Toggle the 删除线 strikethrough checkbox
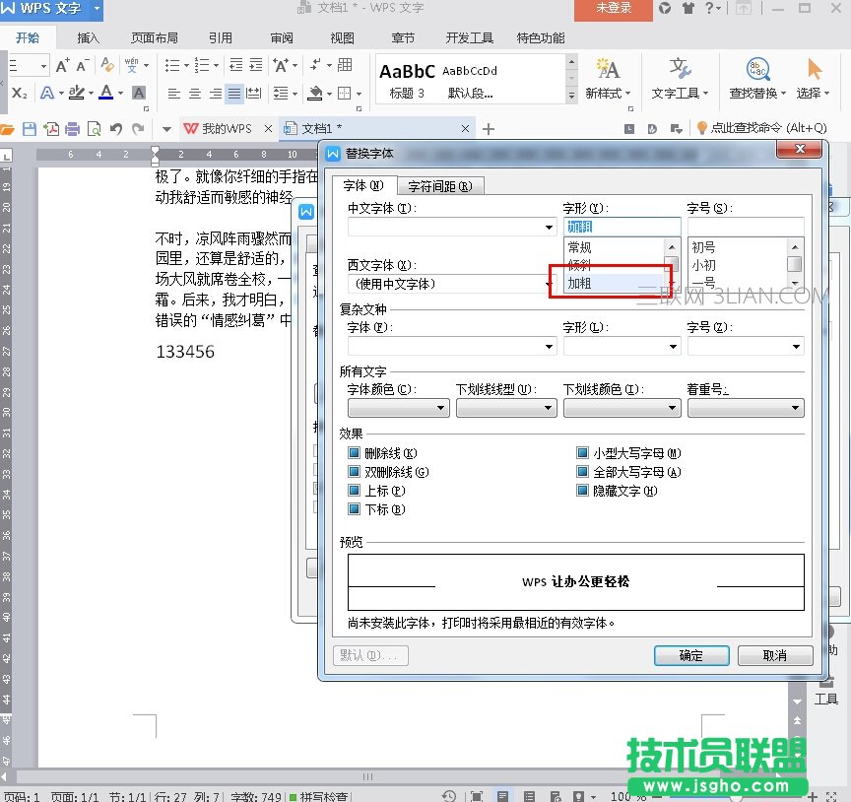The image size is (851, 802). pos(355,454)
